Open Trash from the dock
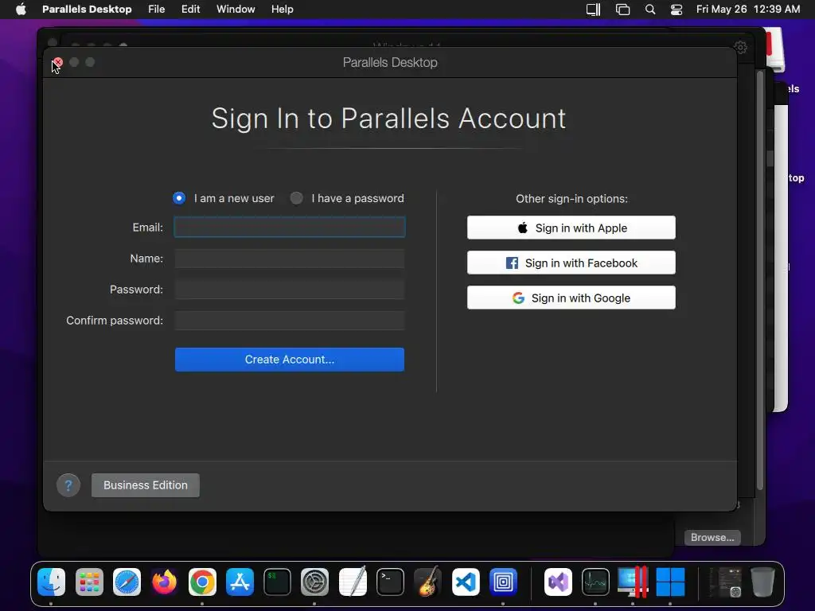Screen dimensions: 815x611 coord(762,582)
